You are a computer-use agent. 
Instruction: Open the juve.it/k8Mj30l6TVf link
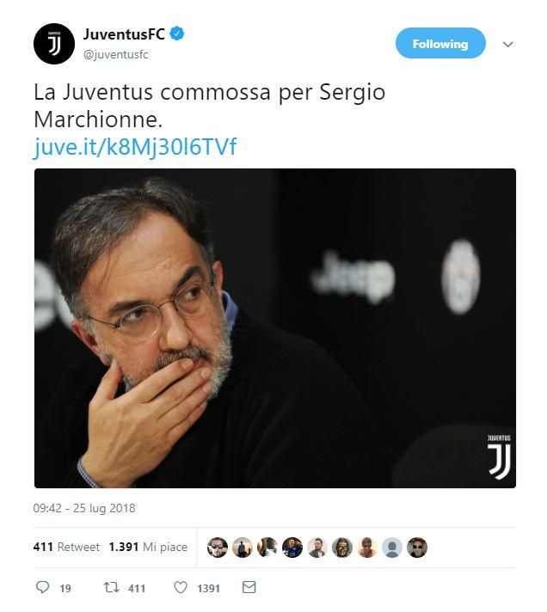pyautogui.click(x=135, y=147)
